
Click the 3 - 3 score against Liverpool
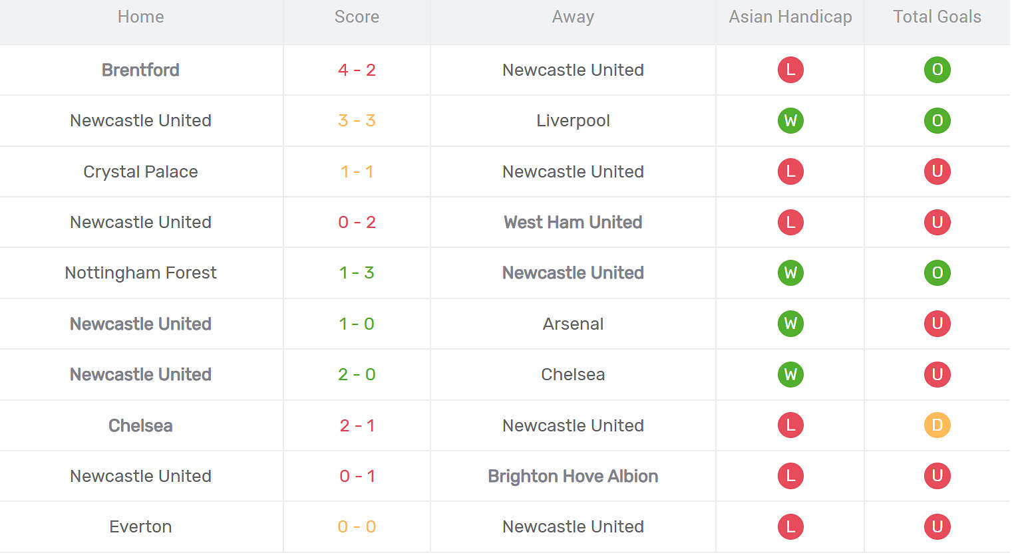357,121
